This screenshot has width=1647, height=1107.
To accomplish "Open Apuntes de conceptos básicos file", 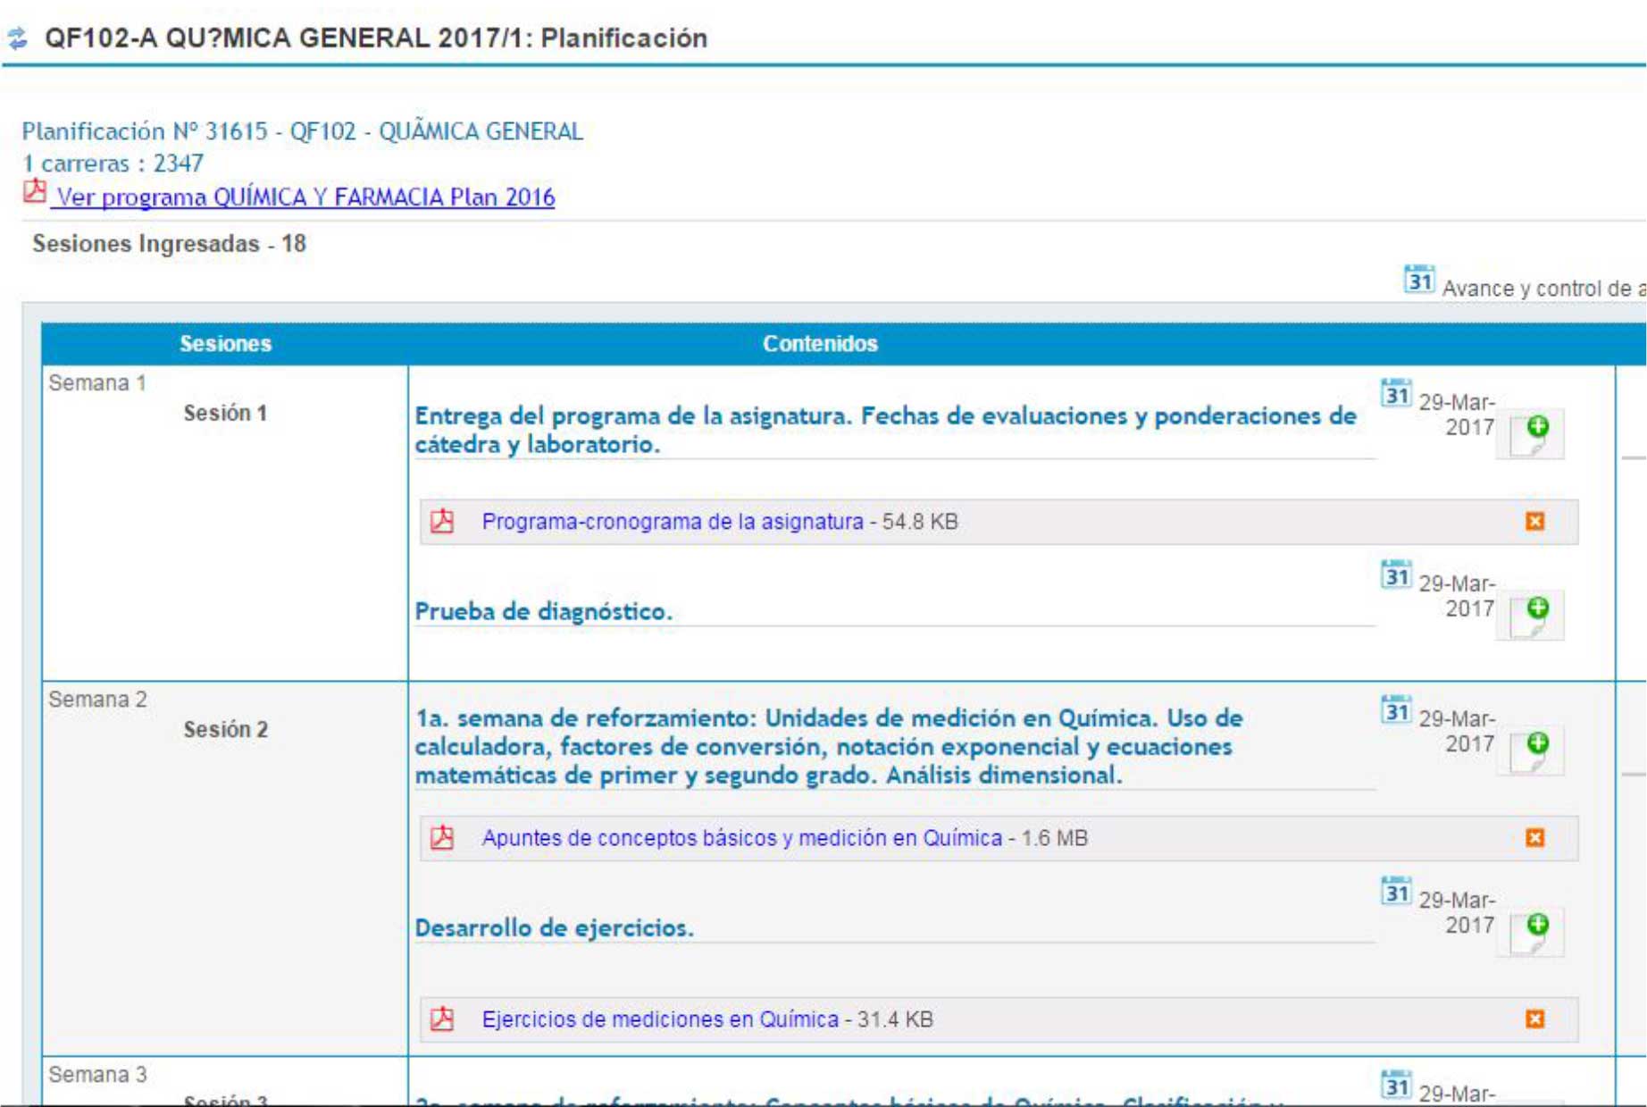I will 741,838.
